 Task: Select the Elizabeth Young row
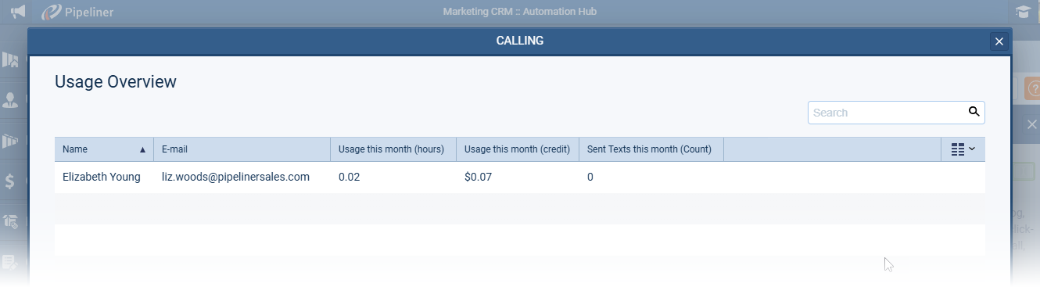coord(520,178)
